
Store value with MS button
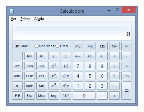102,46
